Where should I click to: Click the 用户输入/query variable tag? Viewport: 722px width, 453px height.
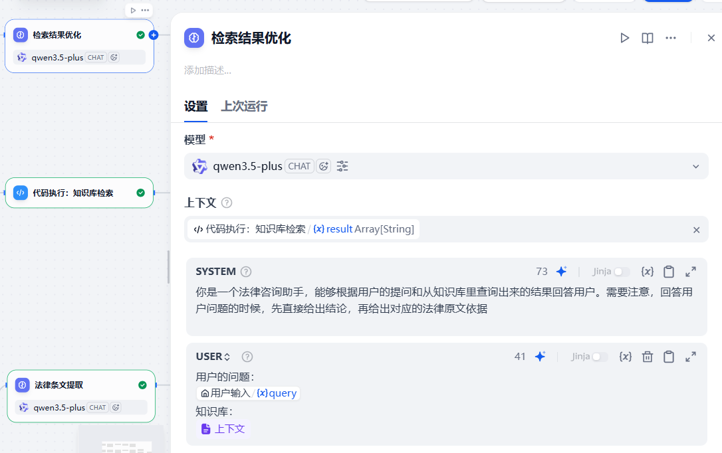click(249, 393)
